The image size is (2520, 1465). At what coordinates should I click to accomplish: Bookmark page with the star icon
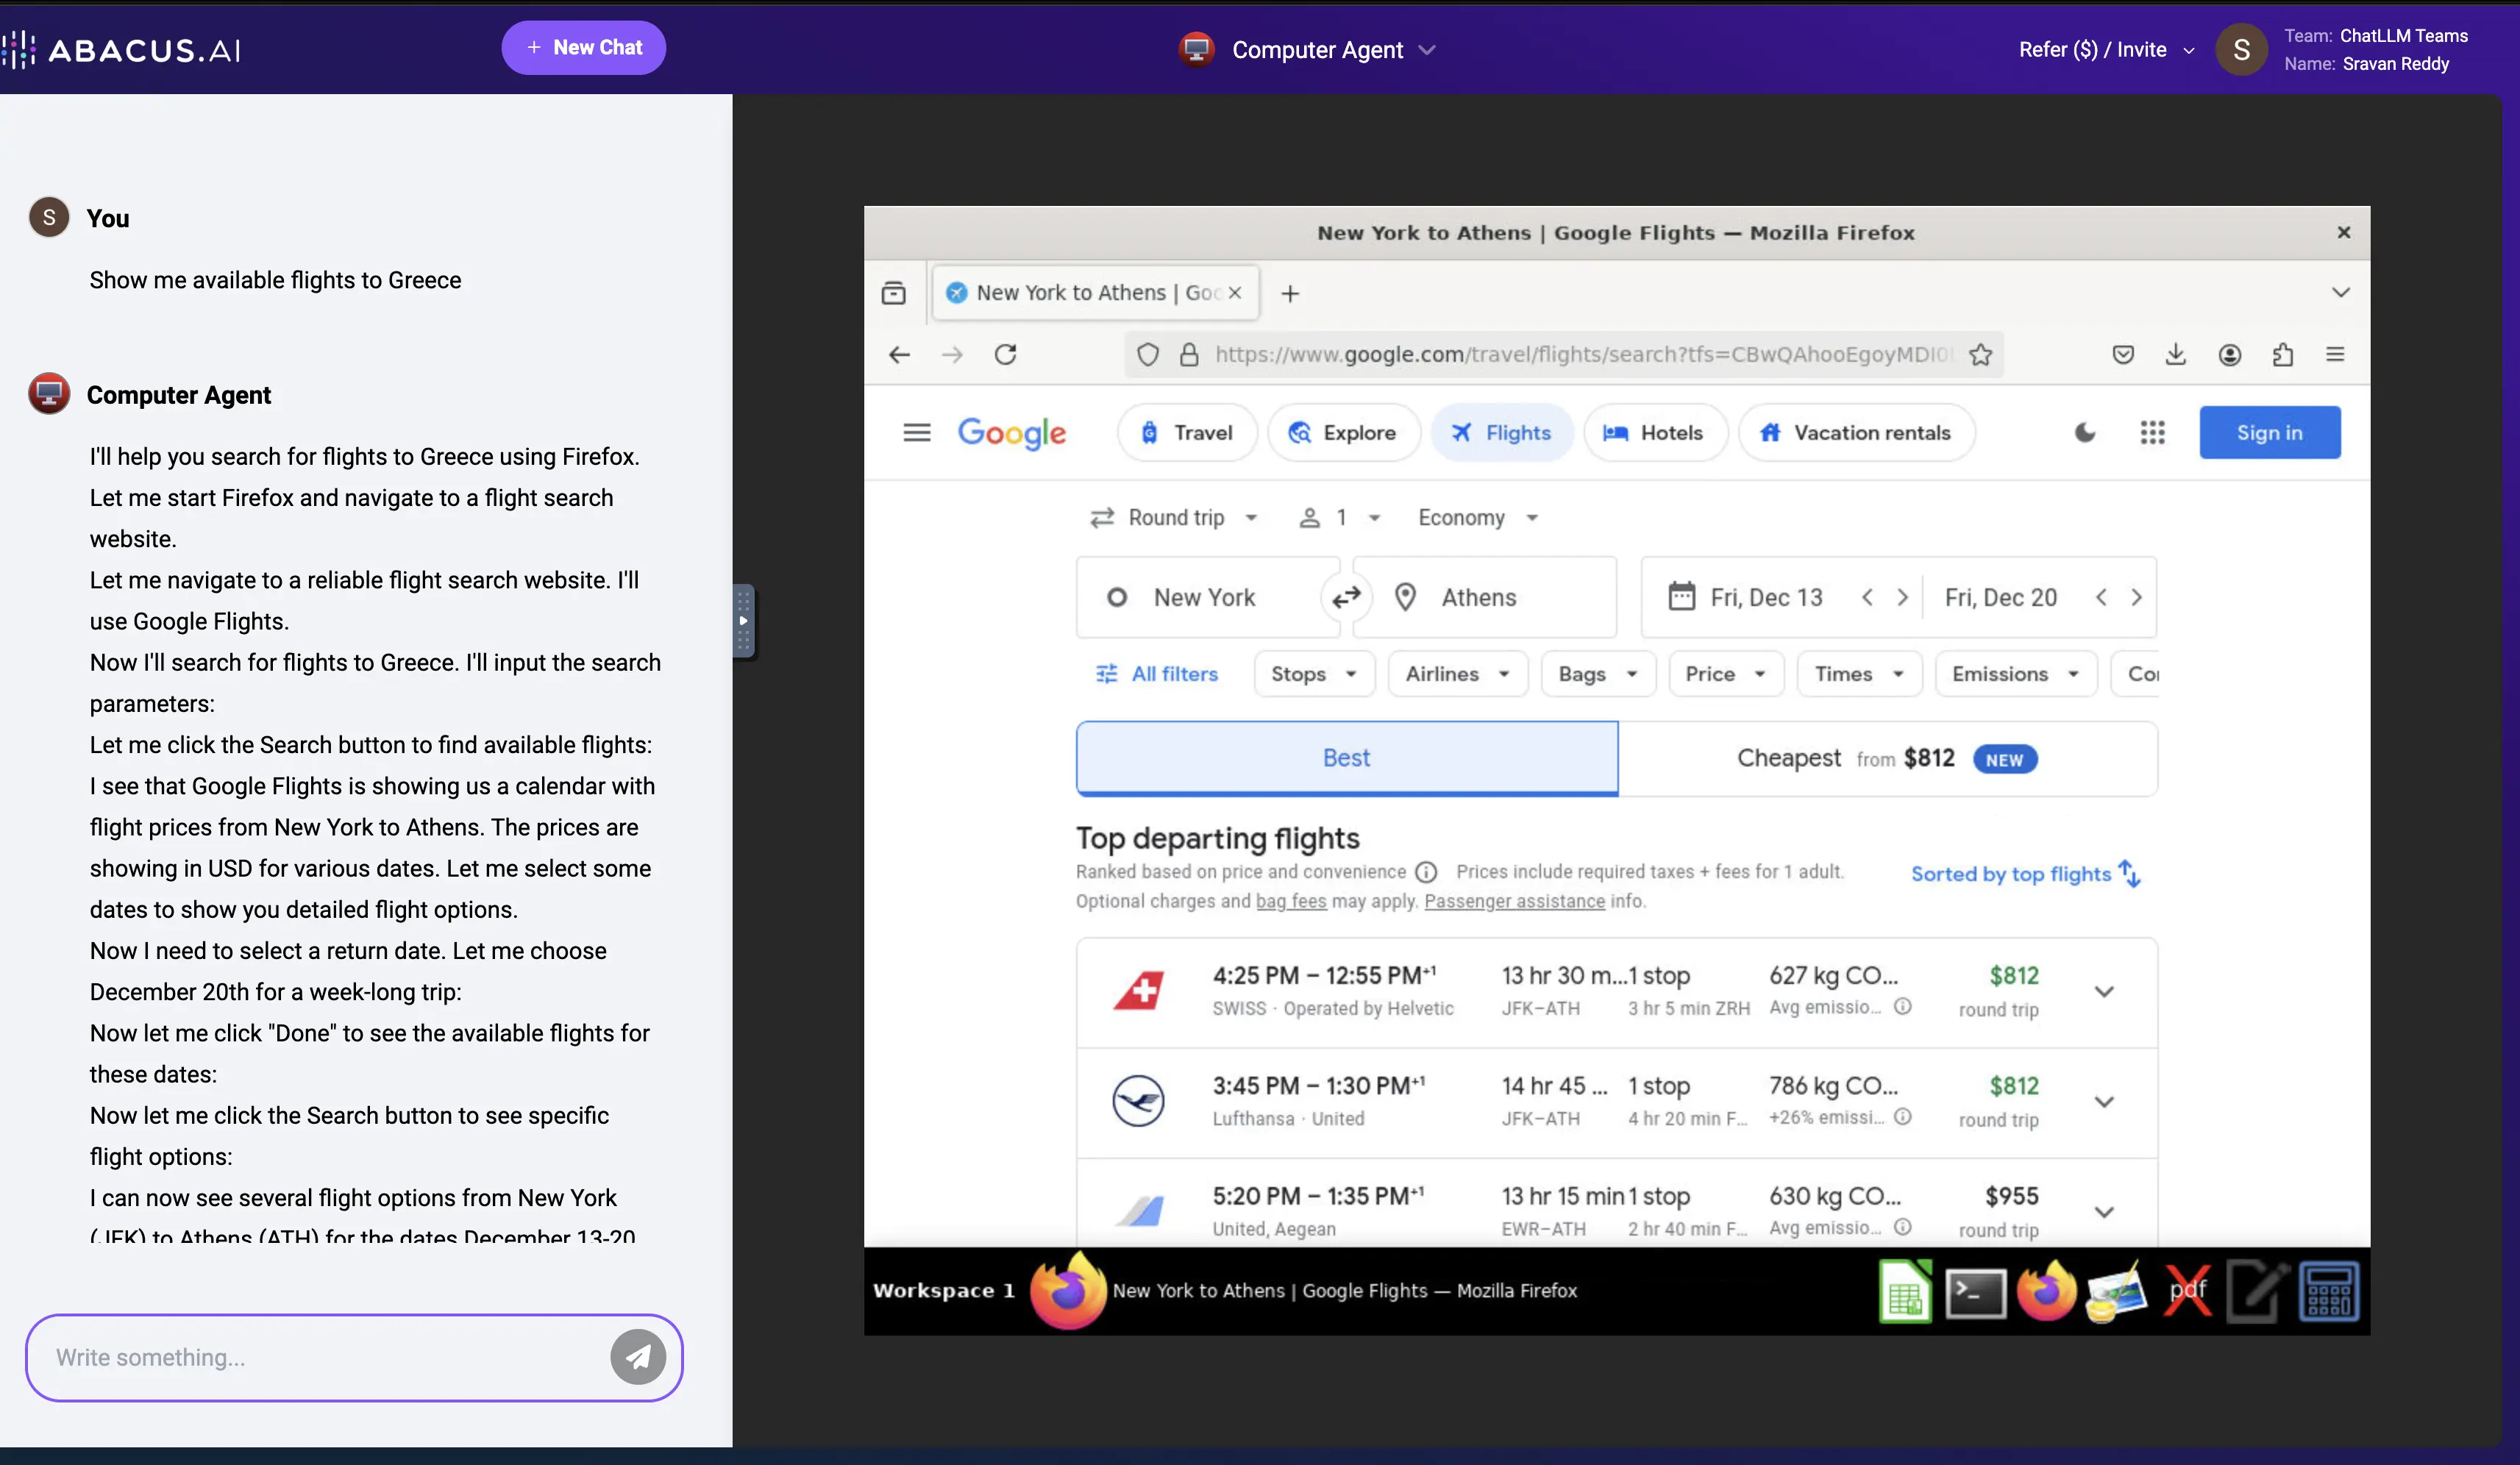tap(1980, 354)
